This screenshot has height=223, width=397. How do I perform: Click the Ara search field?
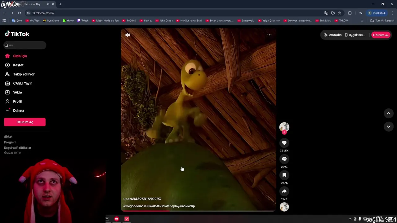pyautogui.click(x=25, y=45)
